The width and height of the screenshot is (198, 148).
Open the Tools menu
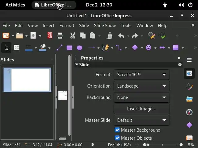click(x=126, y=26)
